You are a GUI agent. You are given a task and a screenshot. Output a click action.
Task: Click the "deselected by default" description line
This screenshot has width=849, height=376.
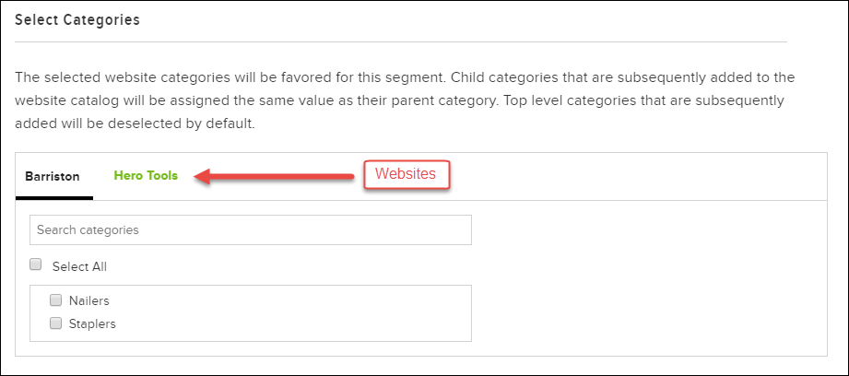(134, 123)
